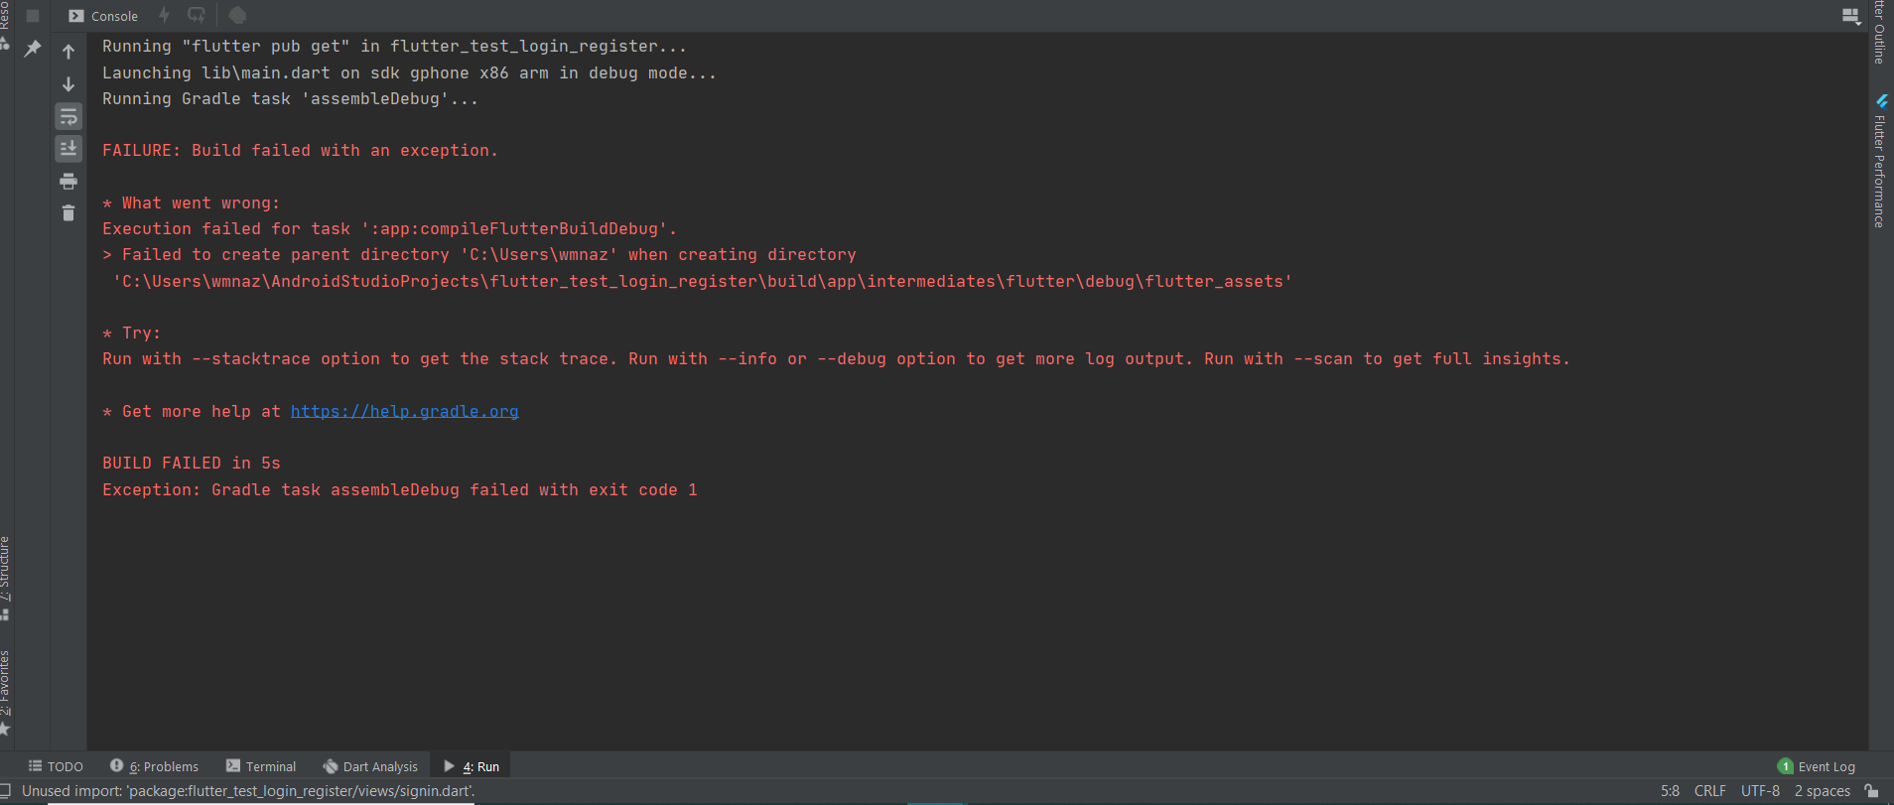Clear all console output with trash icon
The image size is (1894, 805).
tap(68, 213)
